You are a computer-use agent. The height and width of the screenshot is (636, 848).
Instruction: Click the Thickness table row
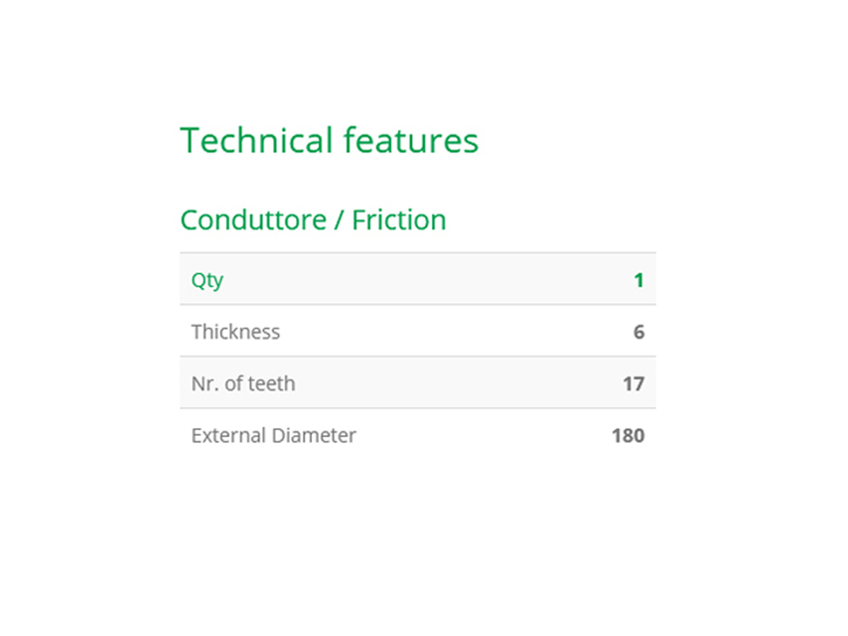click(x=418, y=331)
